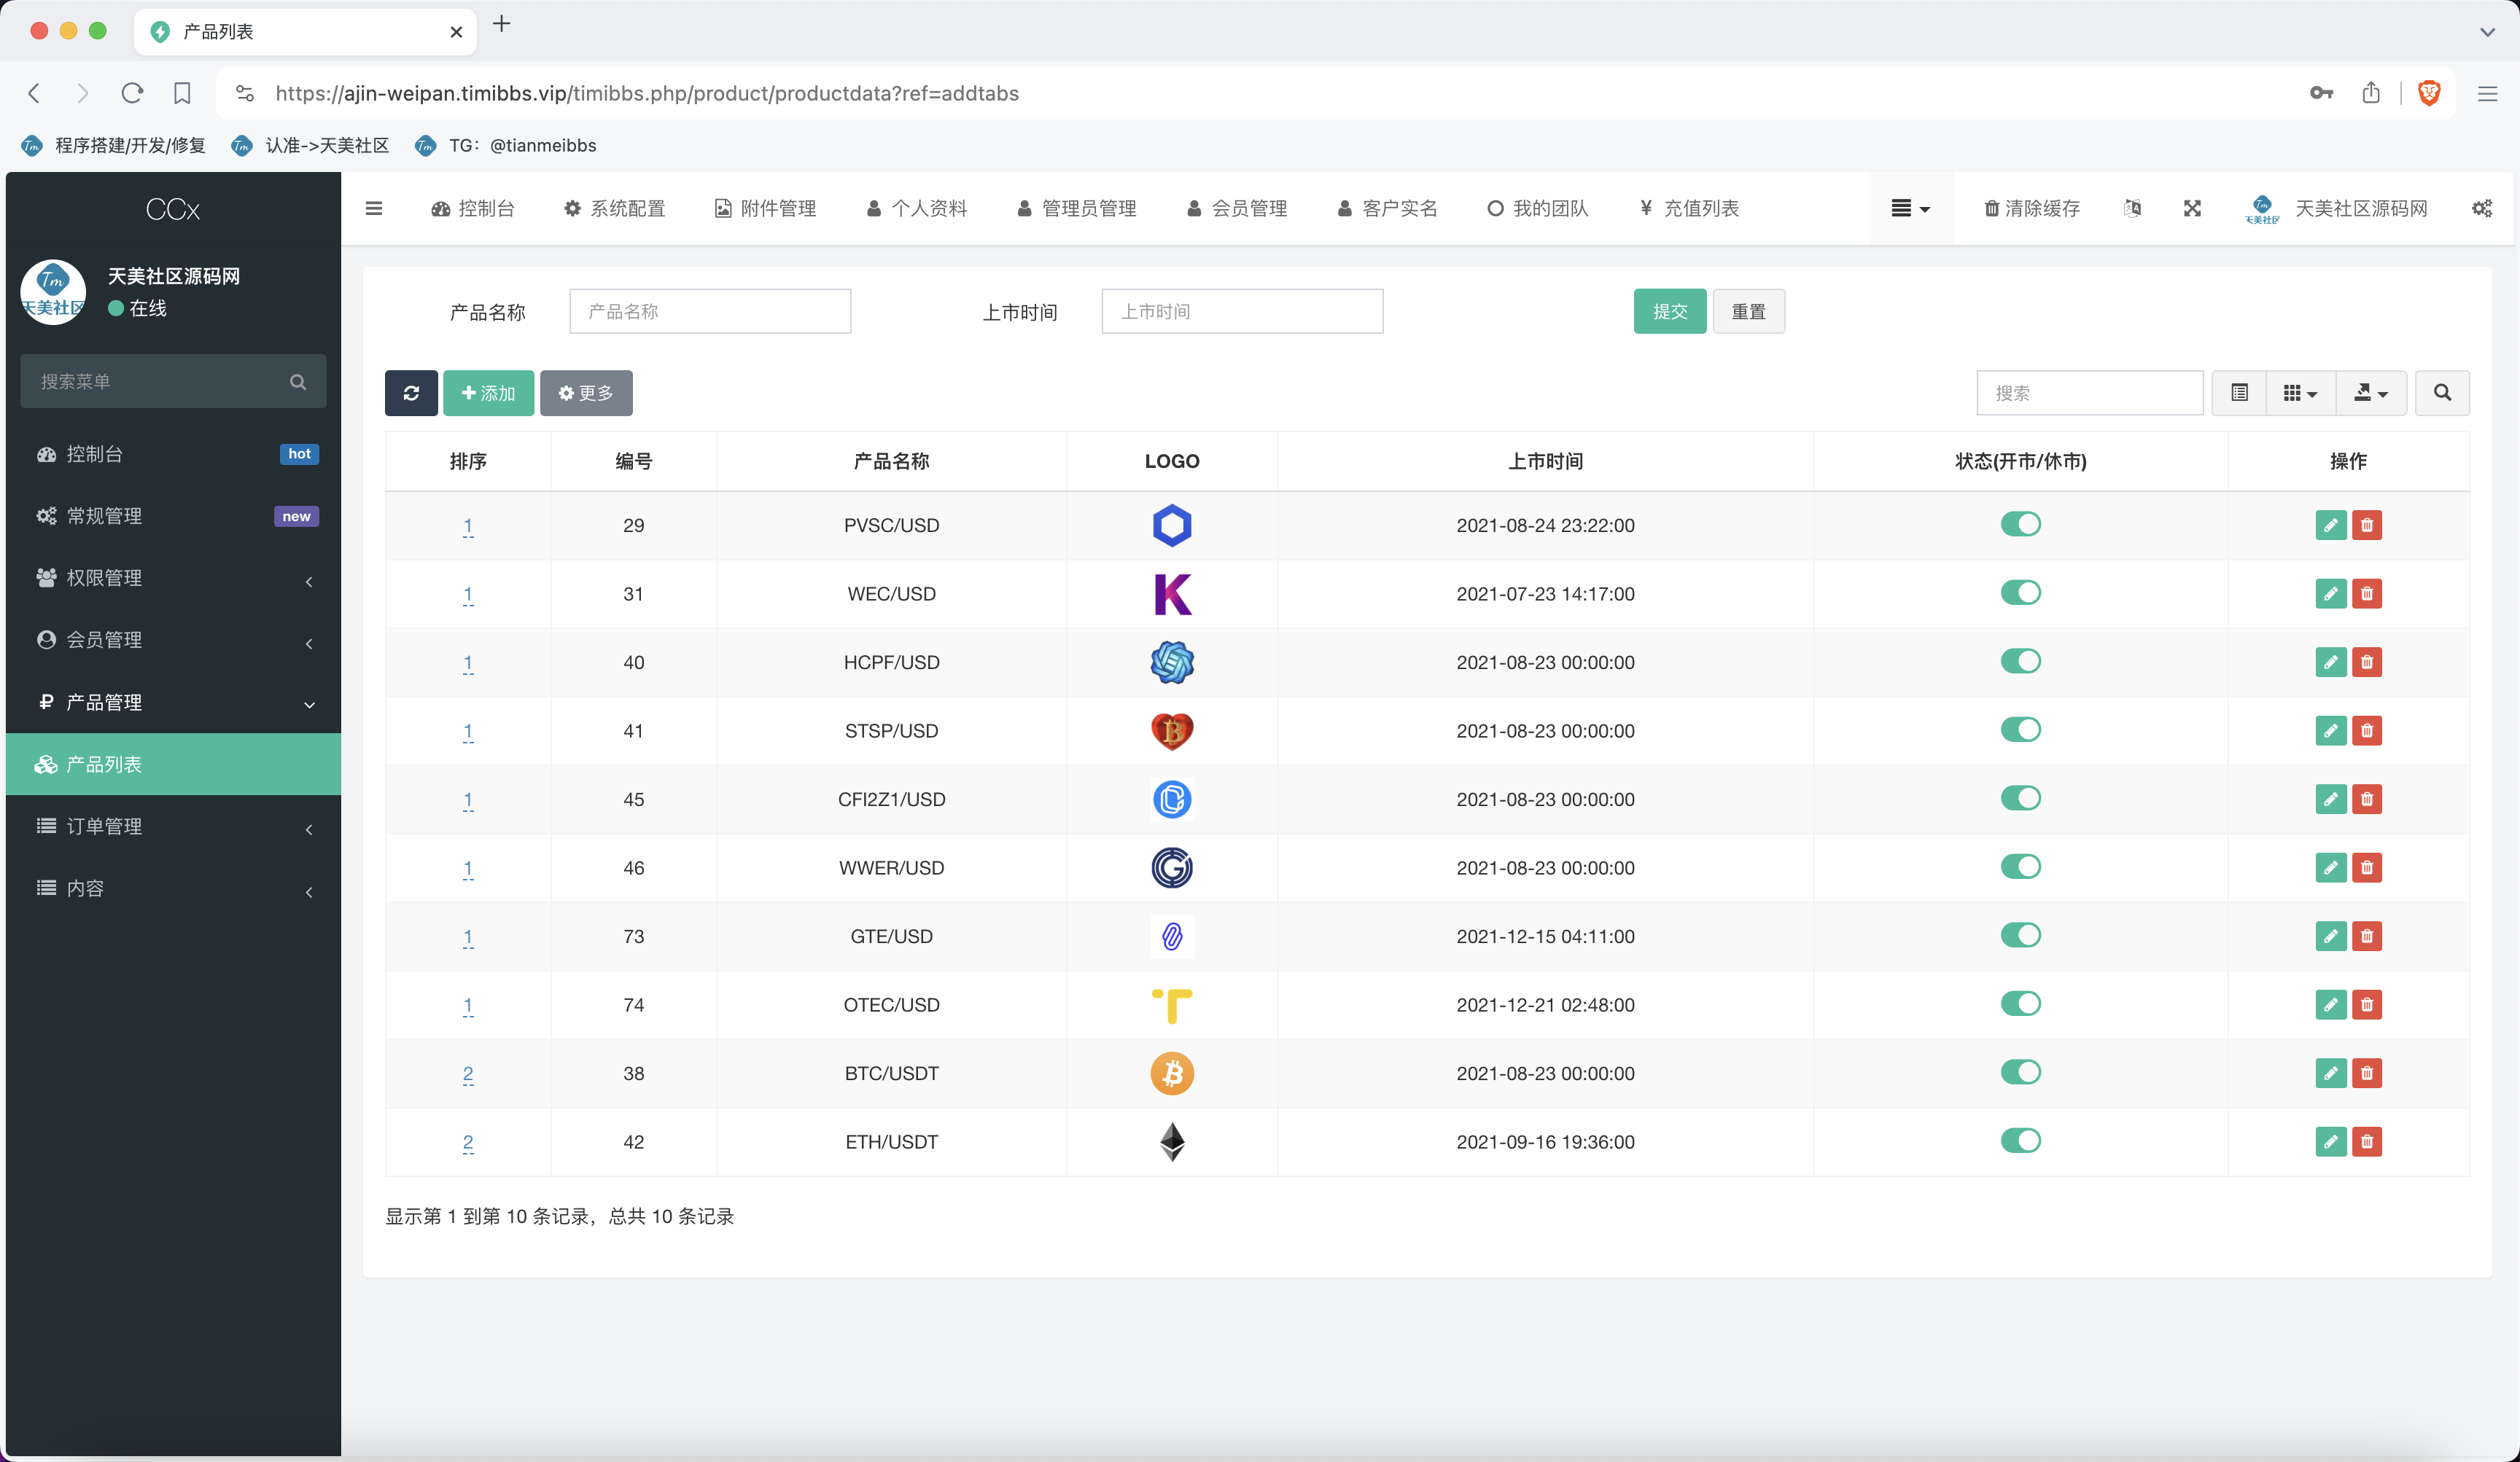Click the fullscreen expand icon
2520x1462 pixels.
pos(2192,208)
